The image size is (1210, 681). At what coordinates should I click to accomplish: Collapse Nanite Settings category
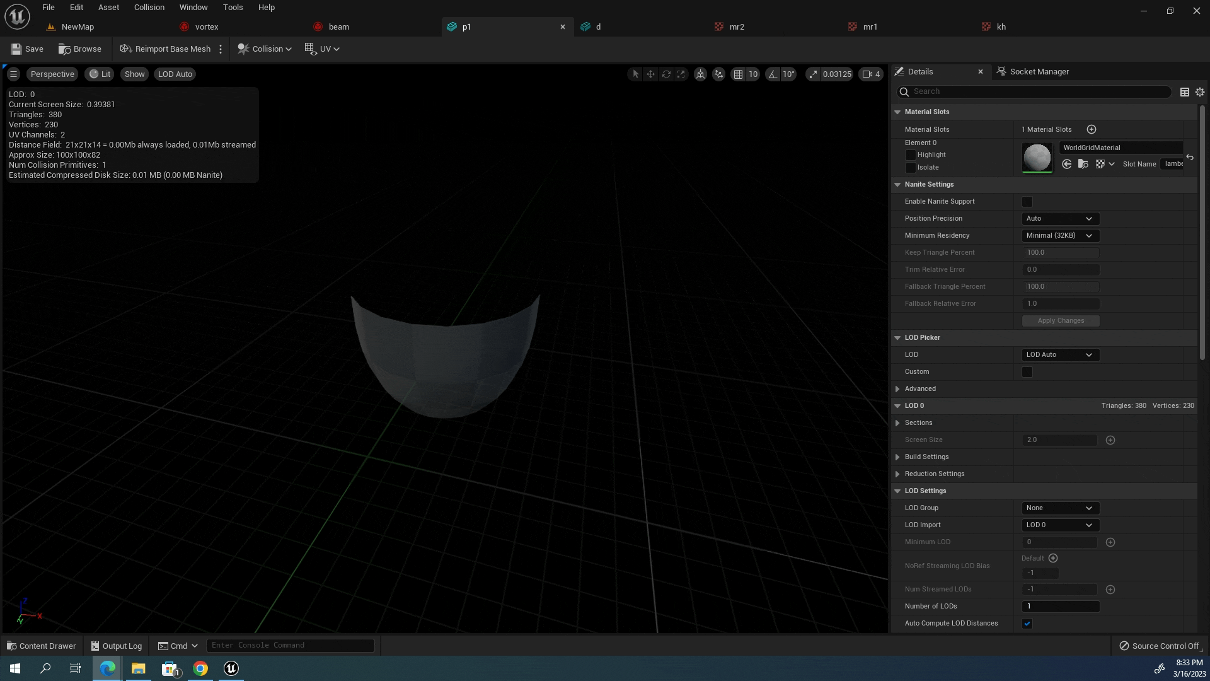coord(897,185)
